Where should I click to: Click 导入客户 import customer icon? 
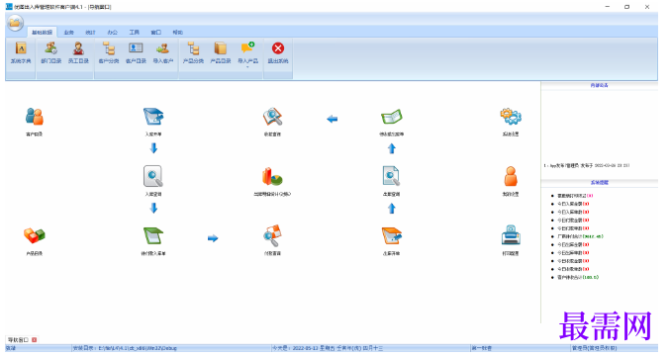(x=163, y=53)
